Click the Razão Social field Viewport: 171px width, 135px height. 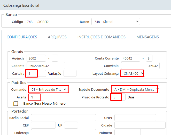(64, 117)
